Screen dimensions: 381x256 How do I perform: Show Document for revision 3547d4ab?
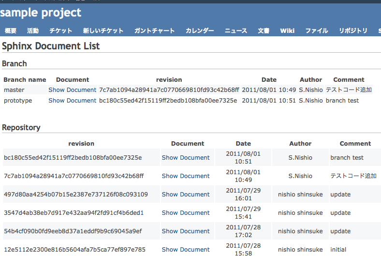click(186, 213)
